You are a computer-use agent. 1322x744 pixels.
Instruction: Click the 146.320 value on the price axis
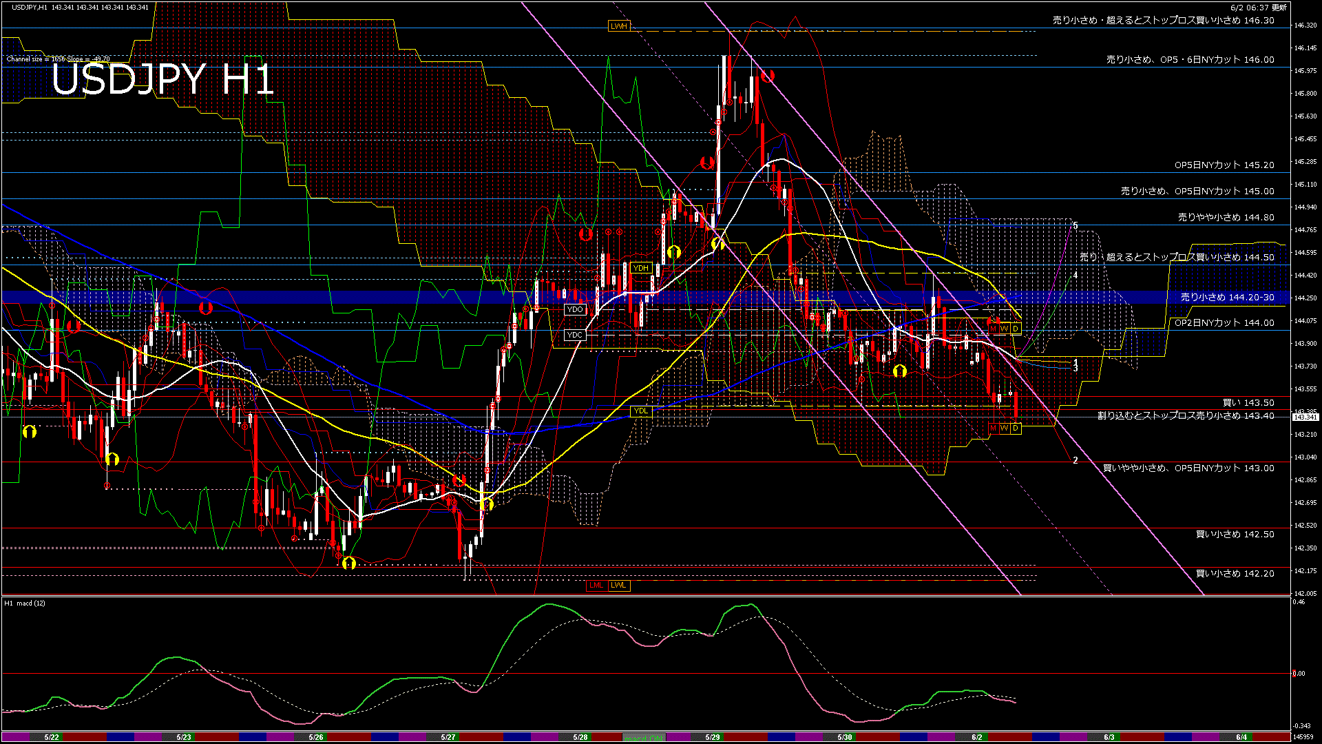1305,25
